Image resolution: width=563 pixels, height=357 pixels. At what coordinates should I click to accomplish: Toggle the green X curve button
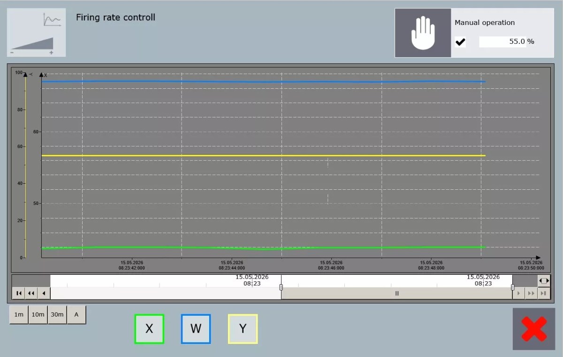(149, 329)
